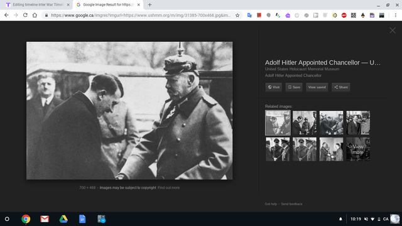Select the third related image in top row
The image size is (402, 226).
(x=331, y=122)
